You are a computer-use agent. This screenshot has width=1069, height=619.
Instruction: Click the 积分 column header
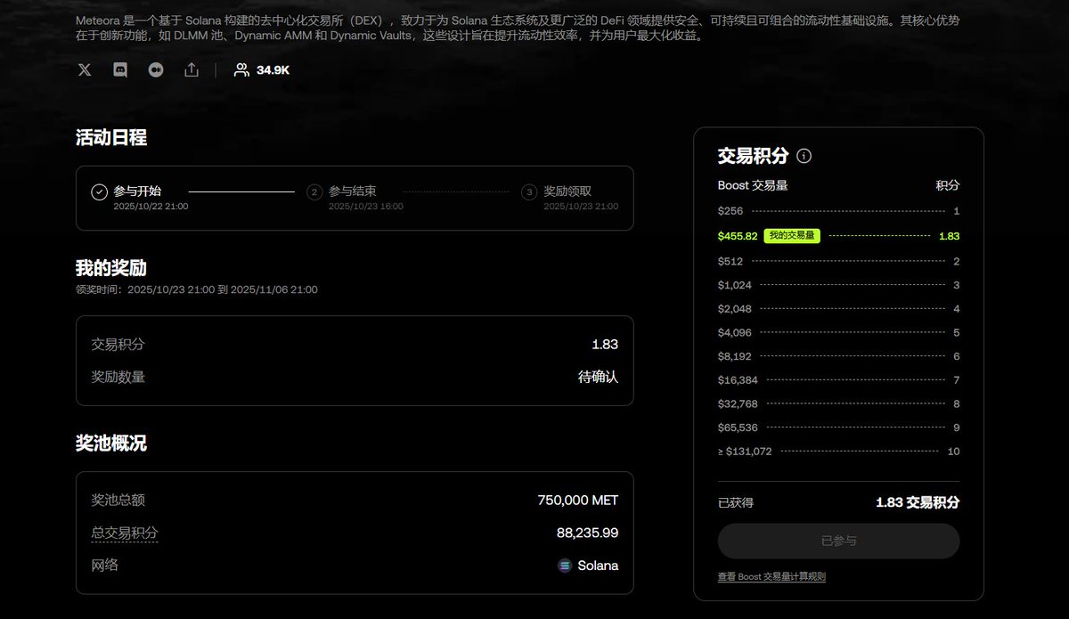point(947,185)
